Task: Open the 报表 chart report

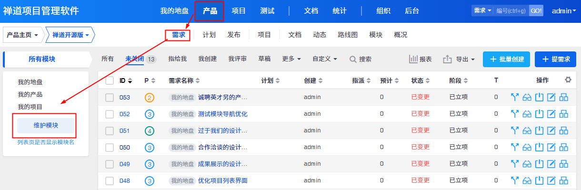Action: [x=421, y=59]
